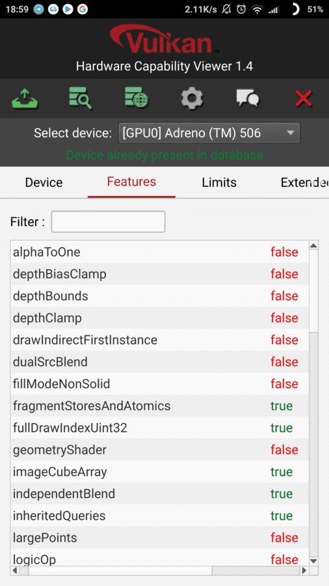Select the independentBlend row
The image size is (329, 586).
[160, 494]
